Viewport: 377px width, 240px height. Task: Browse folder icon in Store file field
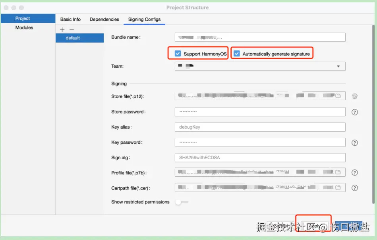tap(338, 96)
